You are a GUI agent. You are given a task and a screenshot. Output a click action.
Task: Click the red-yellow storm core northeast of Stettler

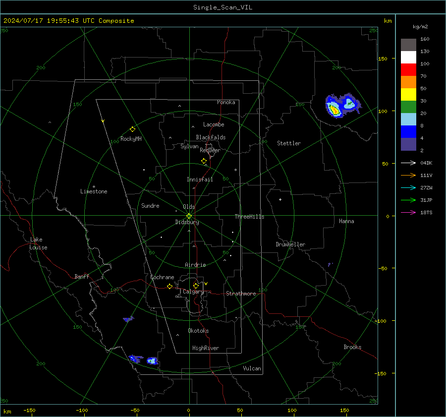[334, 110]
